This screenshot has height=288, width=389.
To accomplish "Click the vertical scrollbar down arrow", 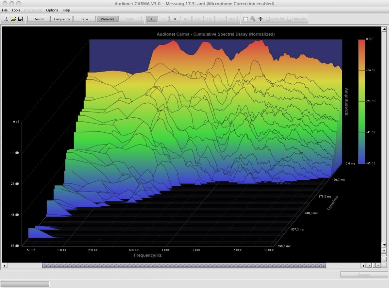I will (384, 245).
